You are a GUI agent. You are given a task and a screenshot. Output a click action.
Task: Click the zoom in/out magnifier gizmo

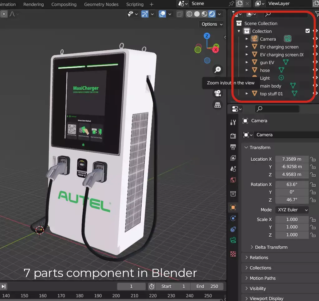pos(218,69)
